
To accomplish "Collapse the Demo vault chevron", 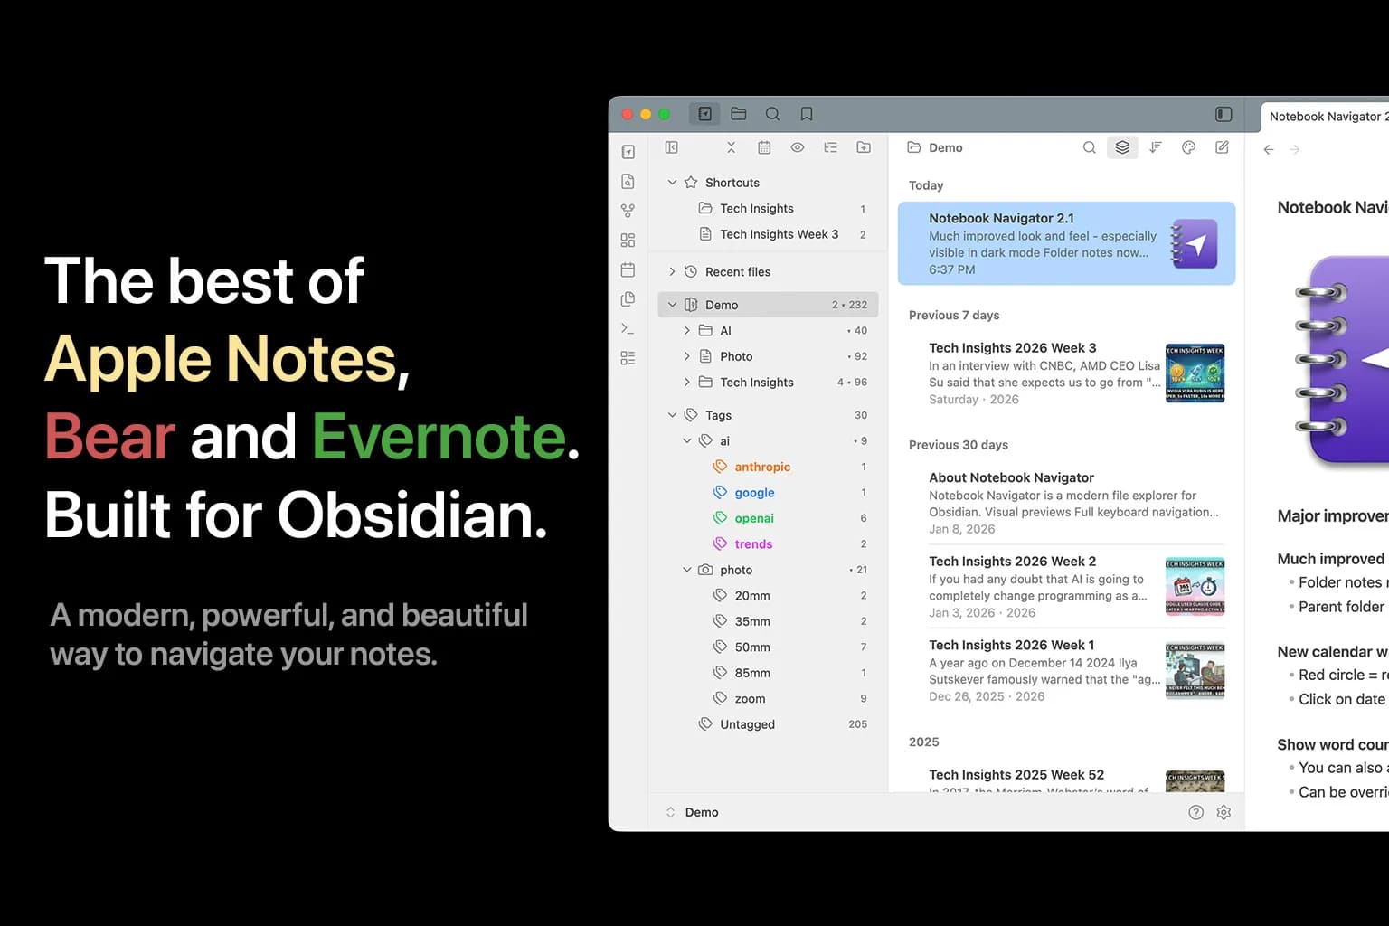I will (x=672, y=305).
